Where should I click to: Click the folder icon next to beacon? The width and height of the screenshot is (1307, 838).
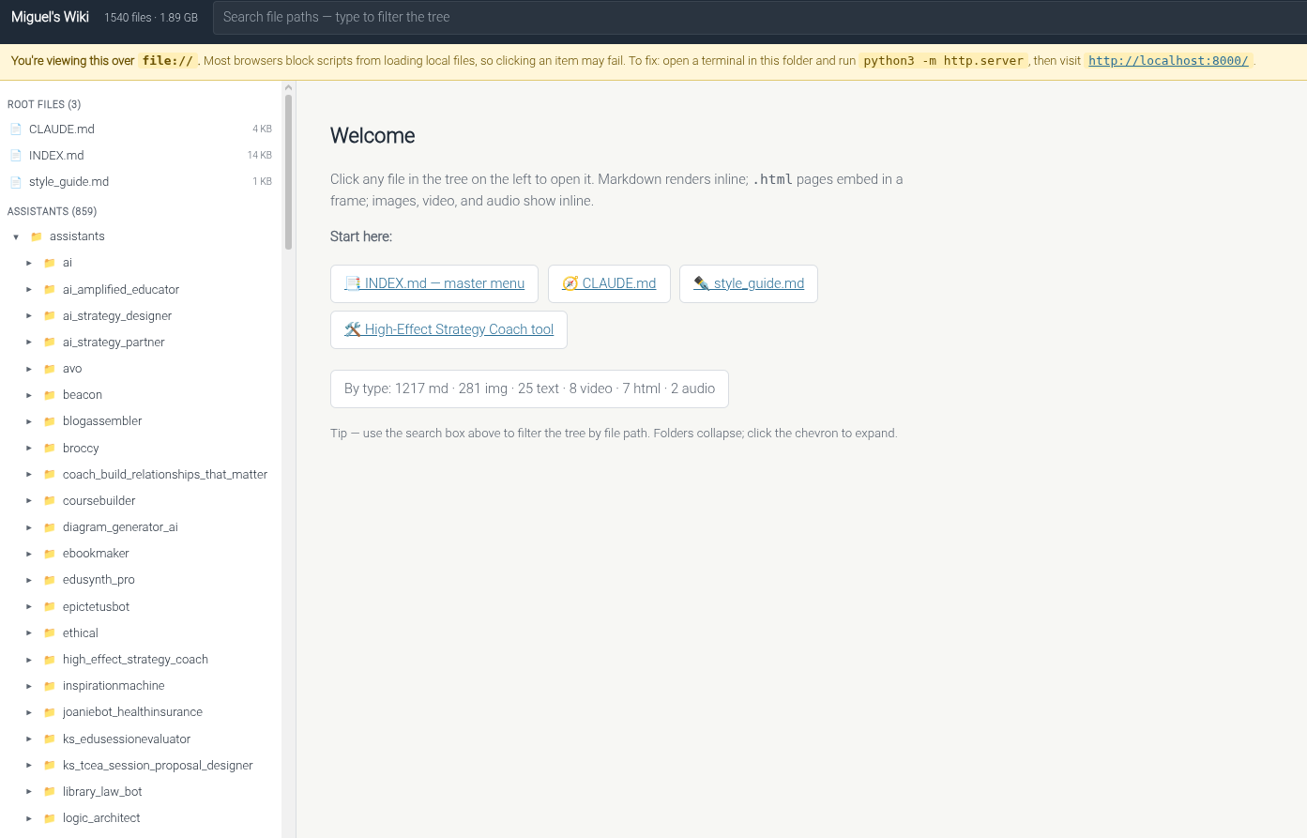(x=50, y=395)
